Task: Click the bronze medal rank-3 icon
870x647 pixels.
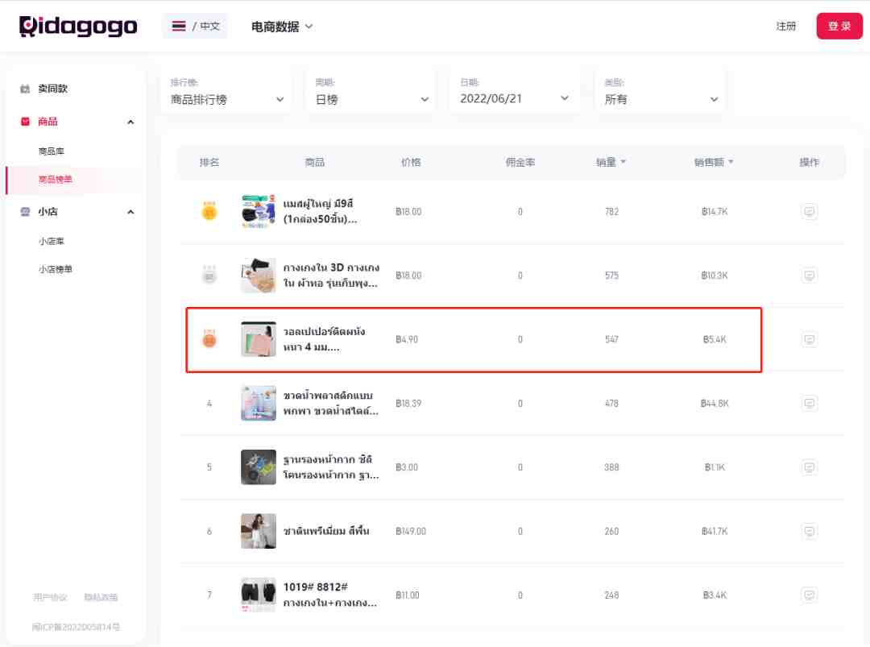Action: tap(209, 338)
